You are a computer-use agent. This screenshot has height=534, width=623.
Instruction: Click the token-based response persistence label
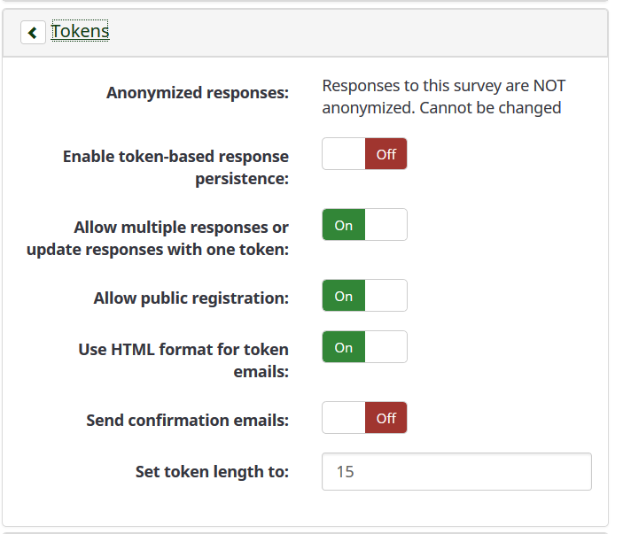tap(175, 167)
